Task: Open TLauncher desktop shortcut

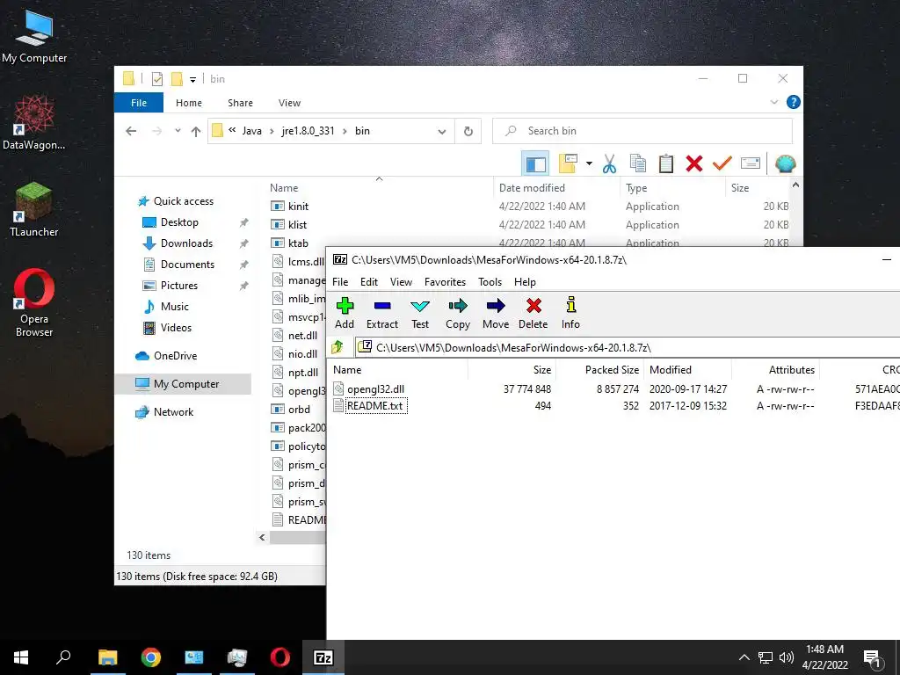Action: point(34,209)
